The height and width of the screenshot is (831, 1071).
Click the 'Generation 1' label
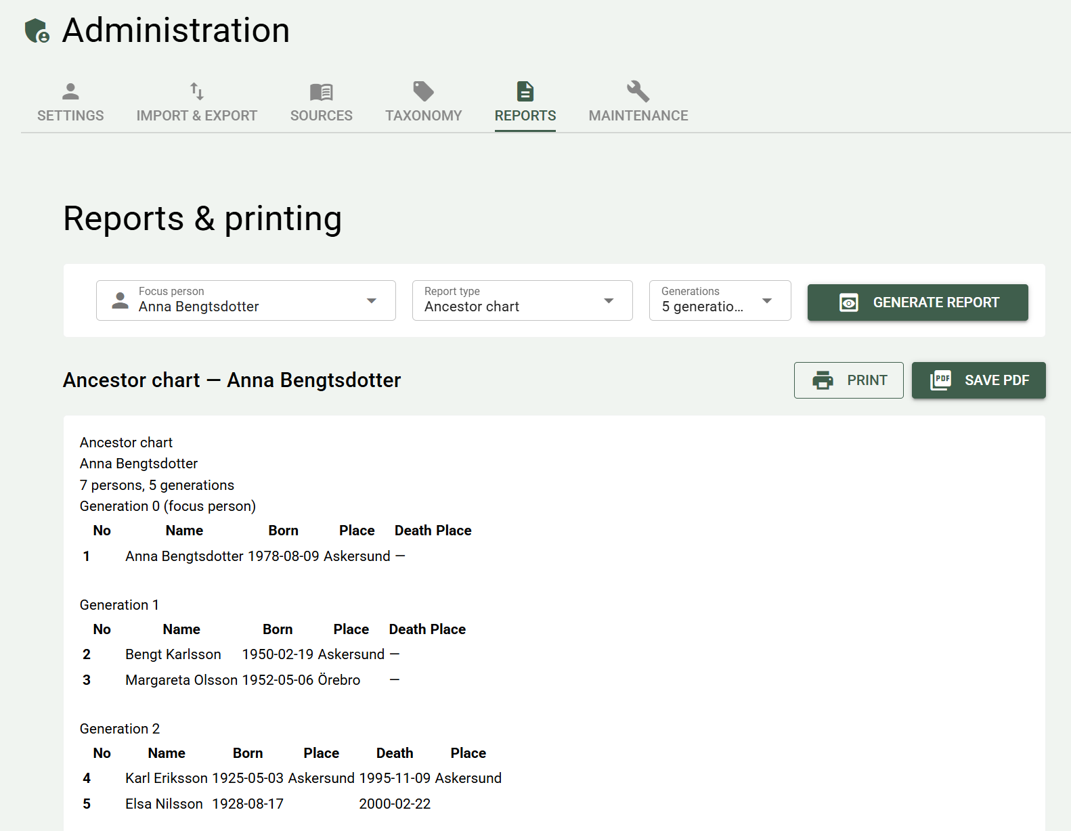point(119,605)
